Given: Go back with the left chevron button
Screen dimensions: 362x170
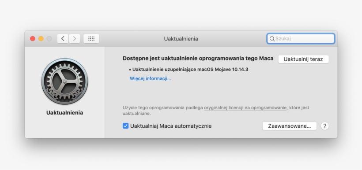Looking at the screenshot, I should tap(63, 39).
